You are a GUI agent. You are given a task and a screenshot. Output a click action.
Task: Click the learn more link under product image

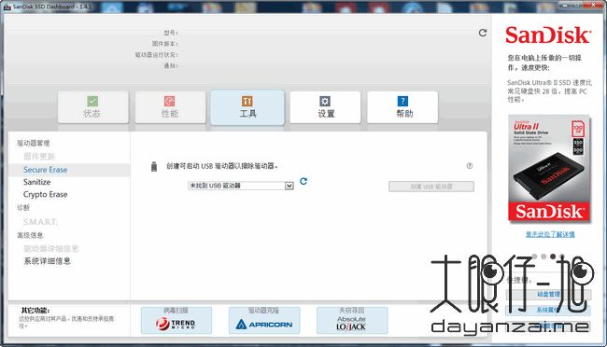coord(550,234)
